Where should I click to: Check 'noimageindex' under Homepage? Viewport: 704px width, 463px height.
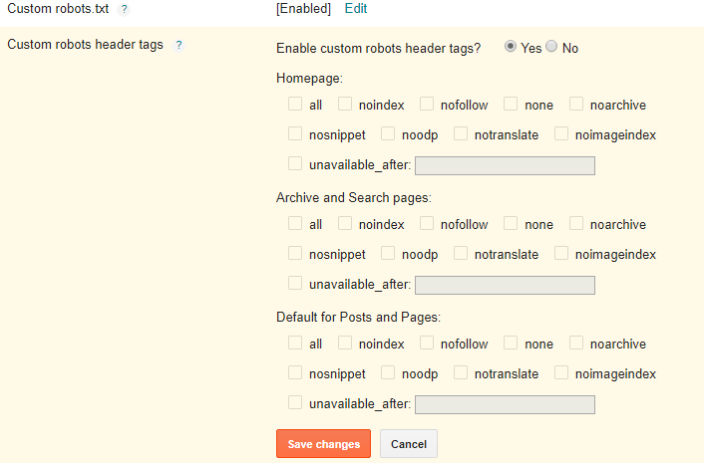(x=561, y=133)
